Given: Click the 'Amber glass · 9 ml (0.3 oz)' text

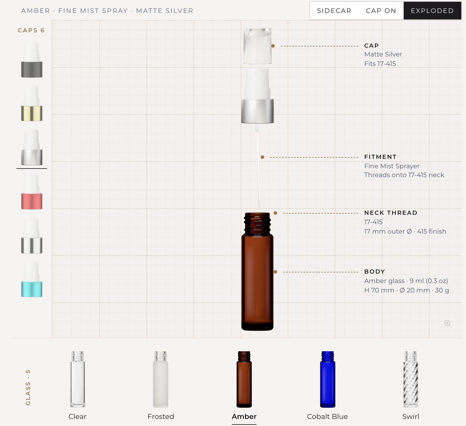Looking at the screenshot, I should click(x=406, y=281).
